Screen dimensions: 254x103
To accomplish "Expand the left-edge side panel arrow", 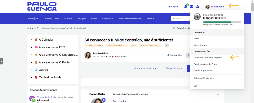I will (2, 61).
